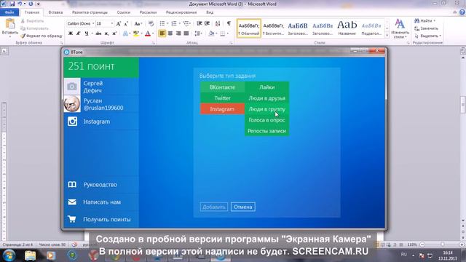Click the envelope icon beside Написать нам
The image size is (466, 262).
[x=72, y=202]
